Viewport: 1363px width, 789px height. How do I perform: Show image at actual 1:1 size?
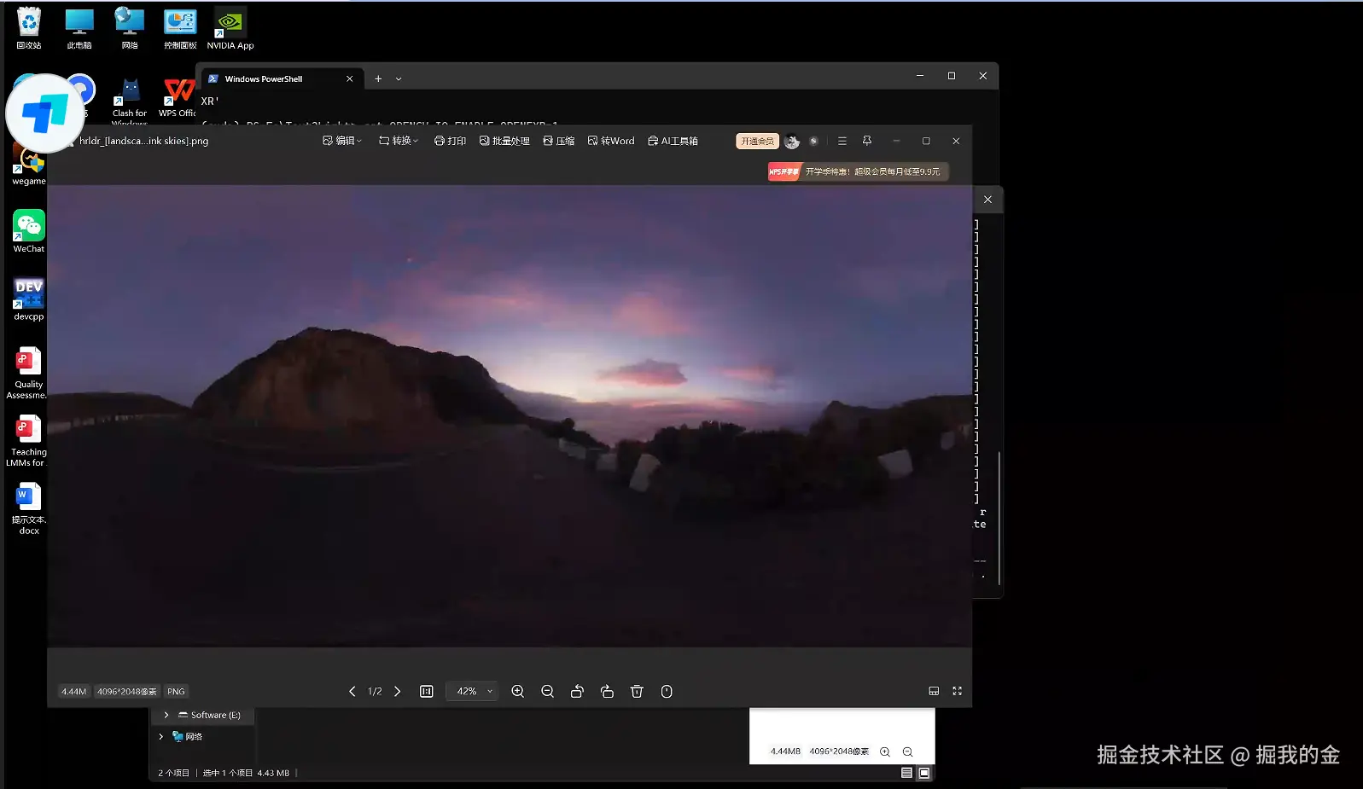(427, 691)
